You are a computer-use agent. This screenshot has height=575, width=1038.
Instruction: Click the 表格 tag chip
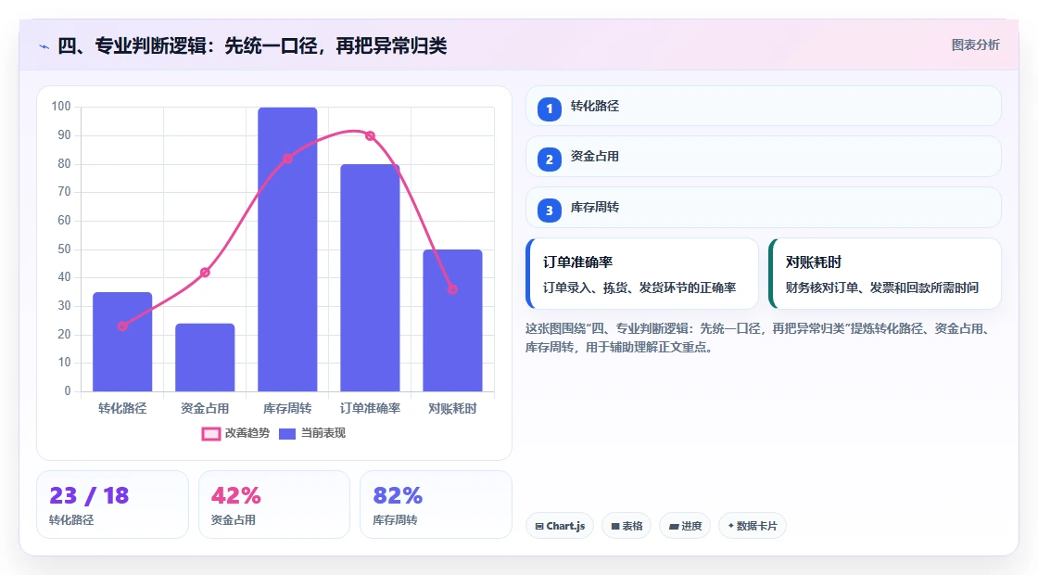[627, 526]
